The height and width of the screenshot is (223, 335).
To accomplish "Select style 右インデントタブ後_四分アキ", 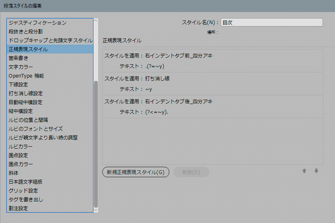I will 179,101.
